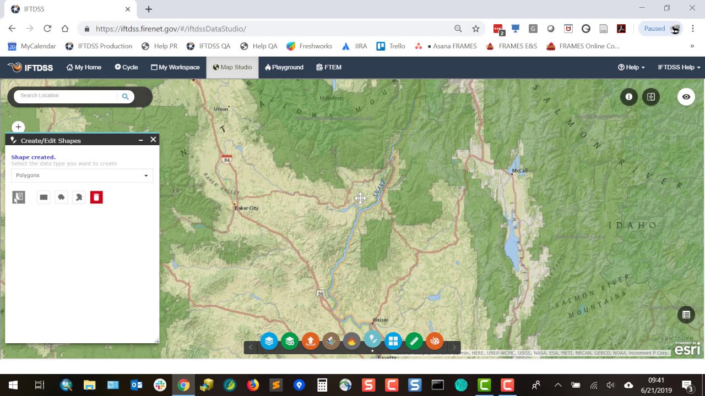The height and width of the screenshot is (396, 705).
Task: Bookmark this page with the star
Action: tap(476, 29)
